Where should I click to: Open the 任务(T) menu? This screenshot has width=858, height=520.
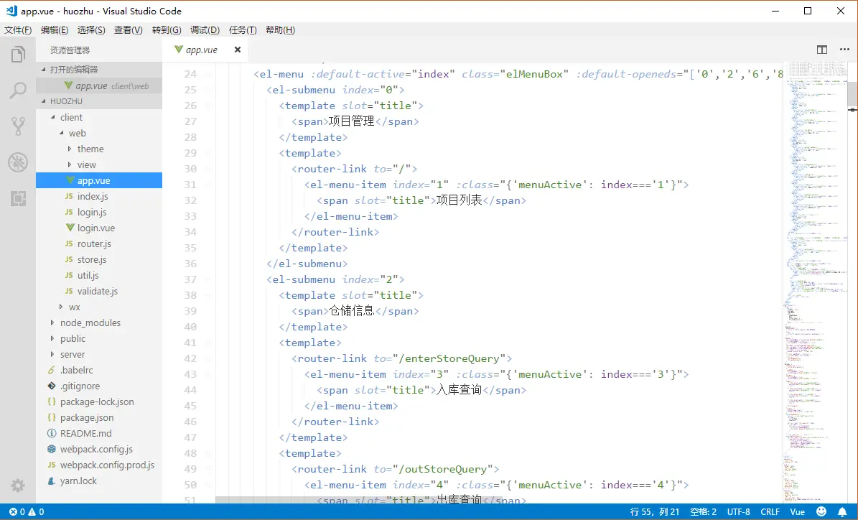243,30
